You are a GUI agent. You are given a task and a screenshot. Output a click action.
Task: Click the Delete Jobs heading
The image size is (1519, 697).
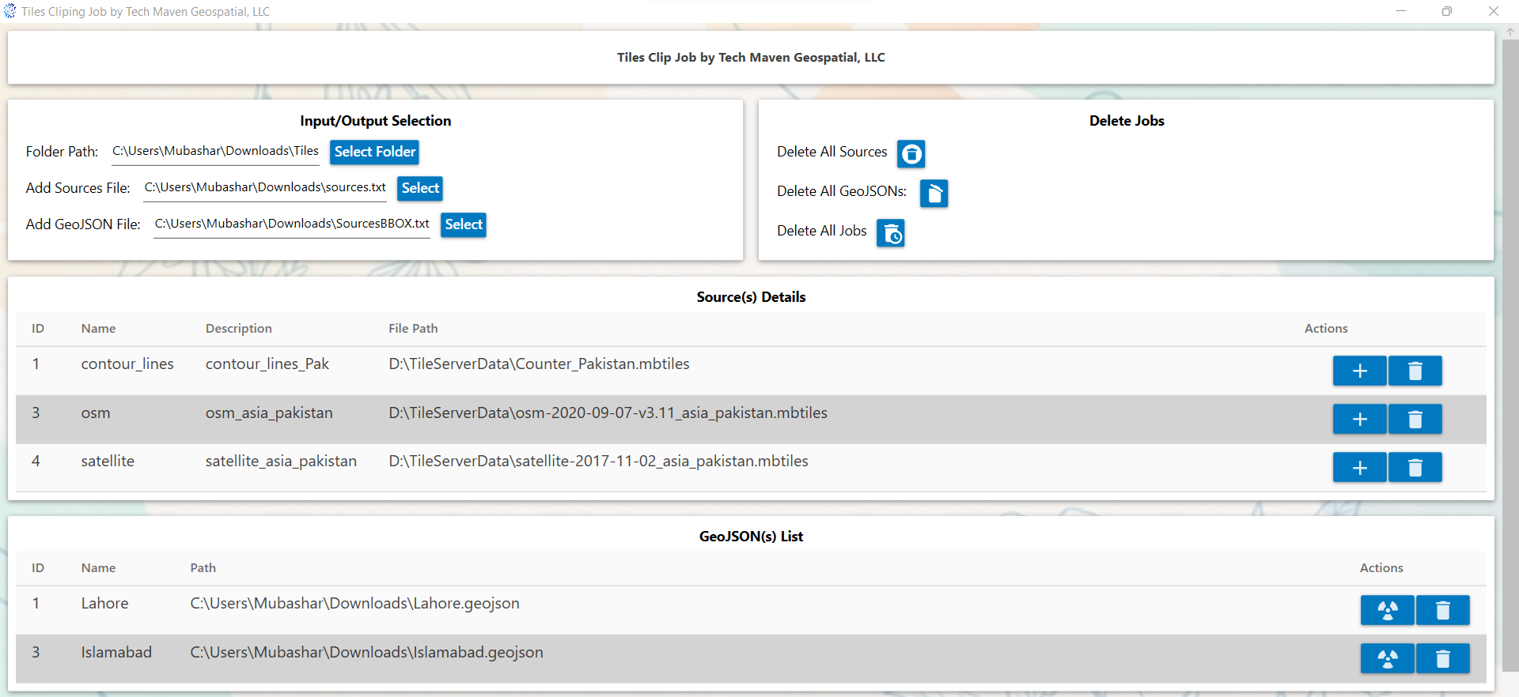(1127, 121)
